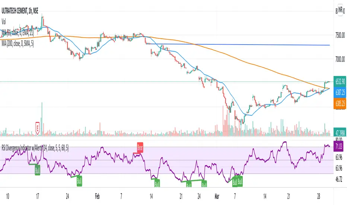This screenshot has width=347, height=205.
Task: Click the 7000.00 price axis label
Action: (340, 59)
